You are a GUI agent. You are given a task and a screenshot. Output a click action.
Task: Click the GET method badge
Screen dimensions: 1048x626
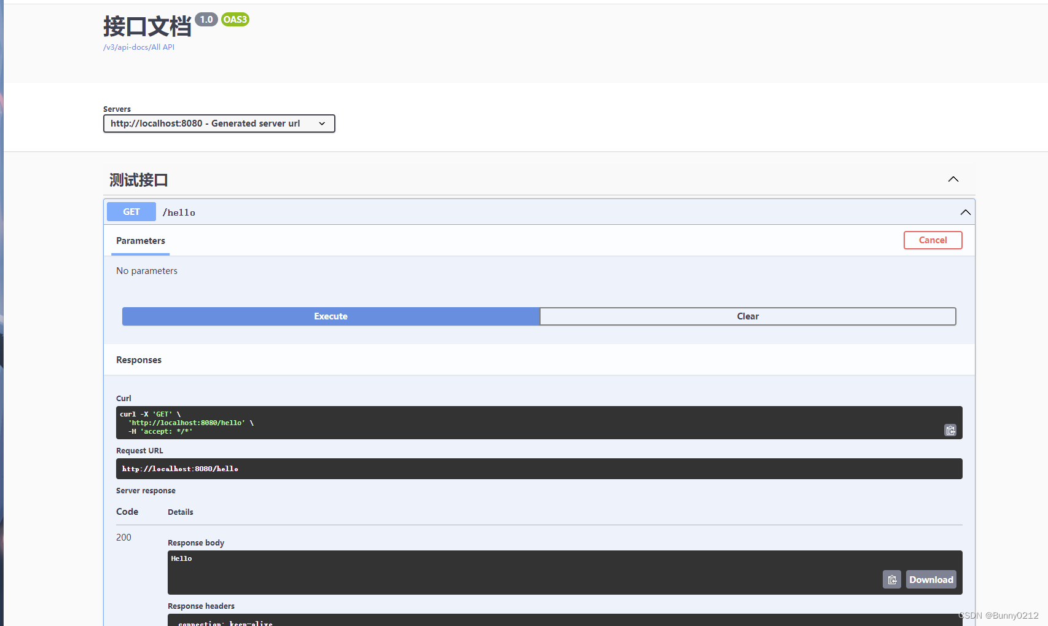(x=131, y=212)
